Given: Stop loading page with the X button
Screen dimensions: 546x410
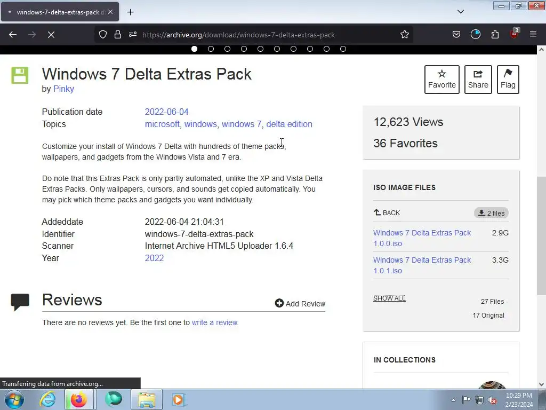Looking at the screenshot, I should pyautogui.click(x=51, y=35).
